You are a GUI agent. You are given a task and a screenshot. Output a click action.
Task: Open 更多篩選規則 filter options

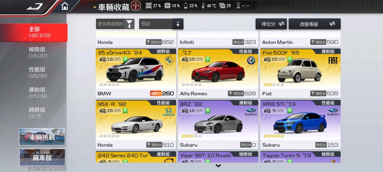click(115, 24)
